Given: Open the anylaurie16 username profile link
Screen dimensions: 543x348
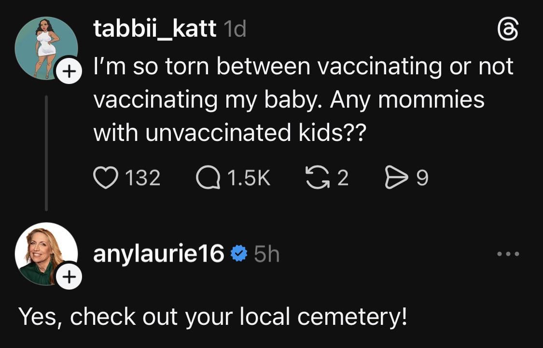Looking at the screenshot, I should tap(158, 254).
